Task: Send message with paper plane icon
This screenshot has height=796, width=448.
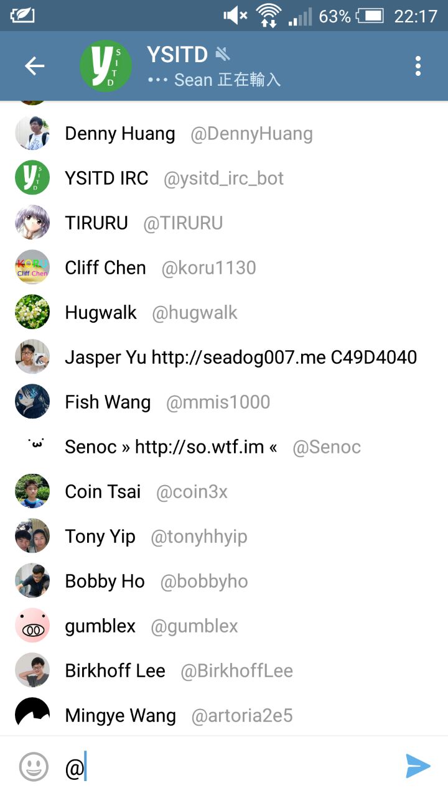Action: pos(418,766)
